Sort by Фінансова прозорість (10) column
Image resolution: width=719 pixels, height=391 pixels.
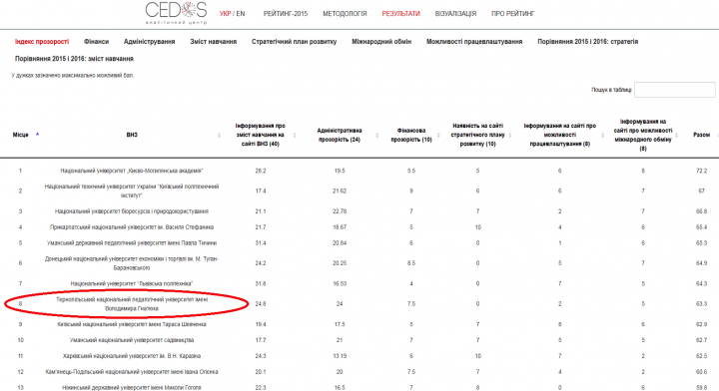(411, 135)
